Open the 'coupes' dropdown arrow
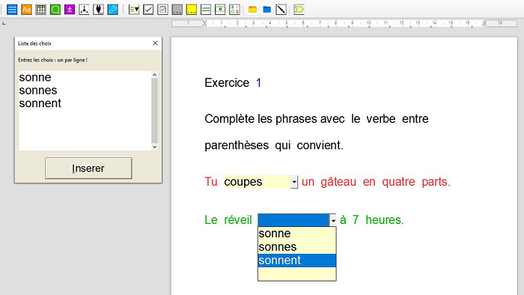The width and height of the screenshot is (524, 295). click(294, 182)
